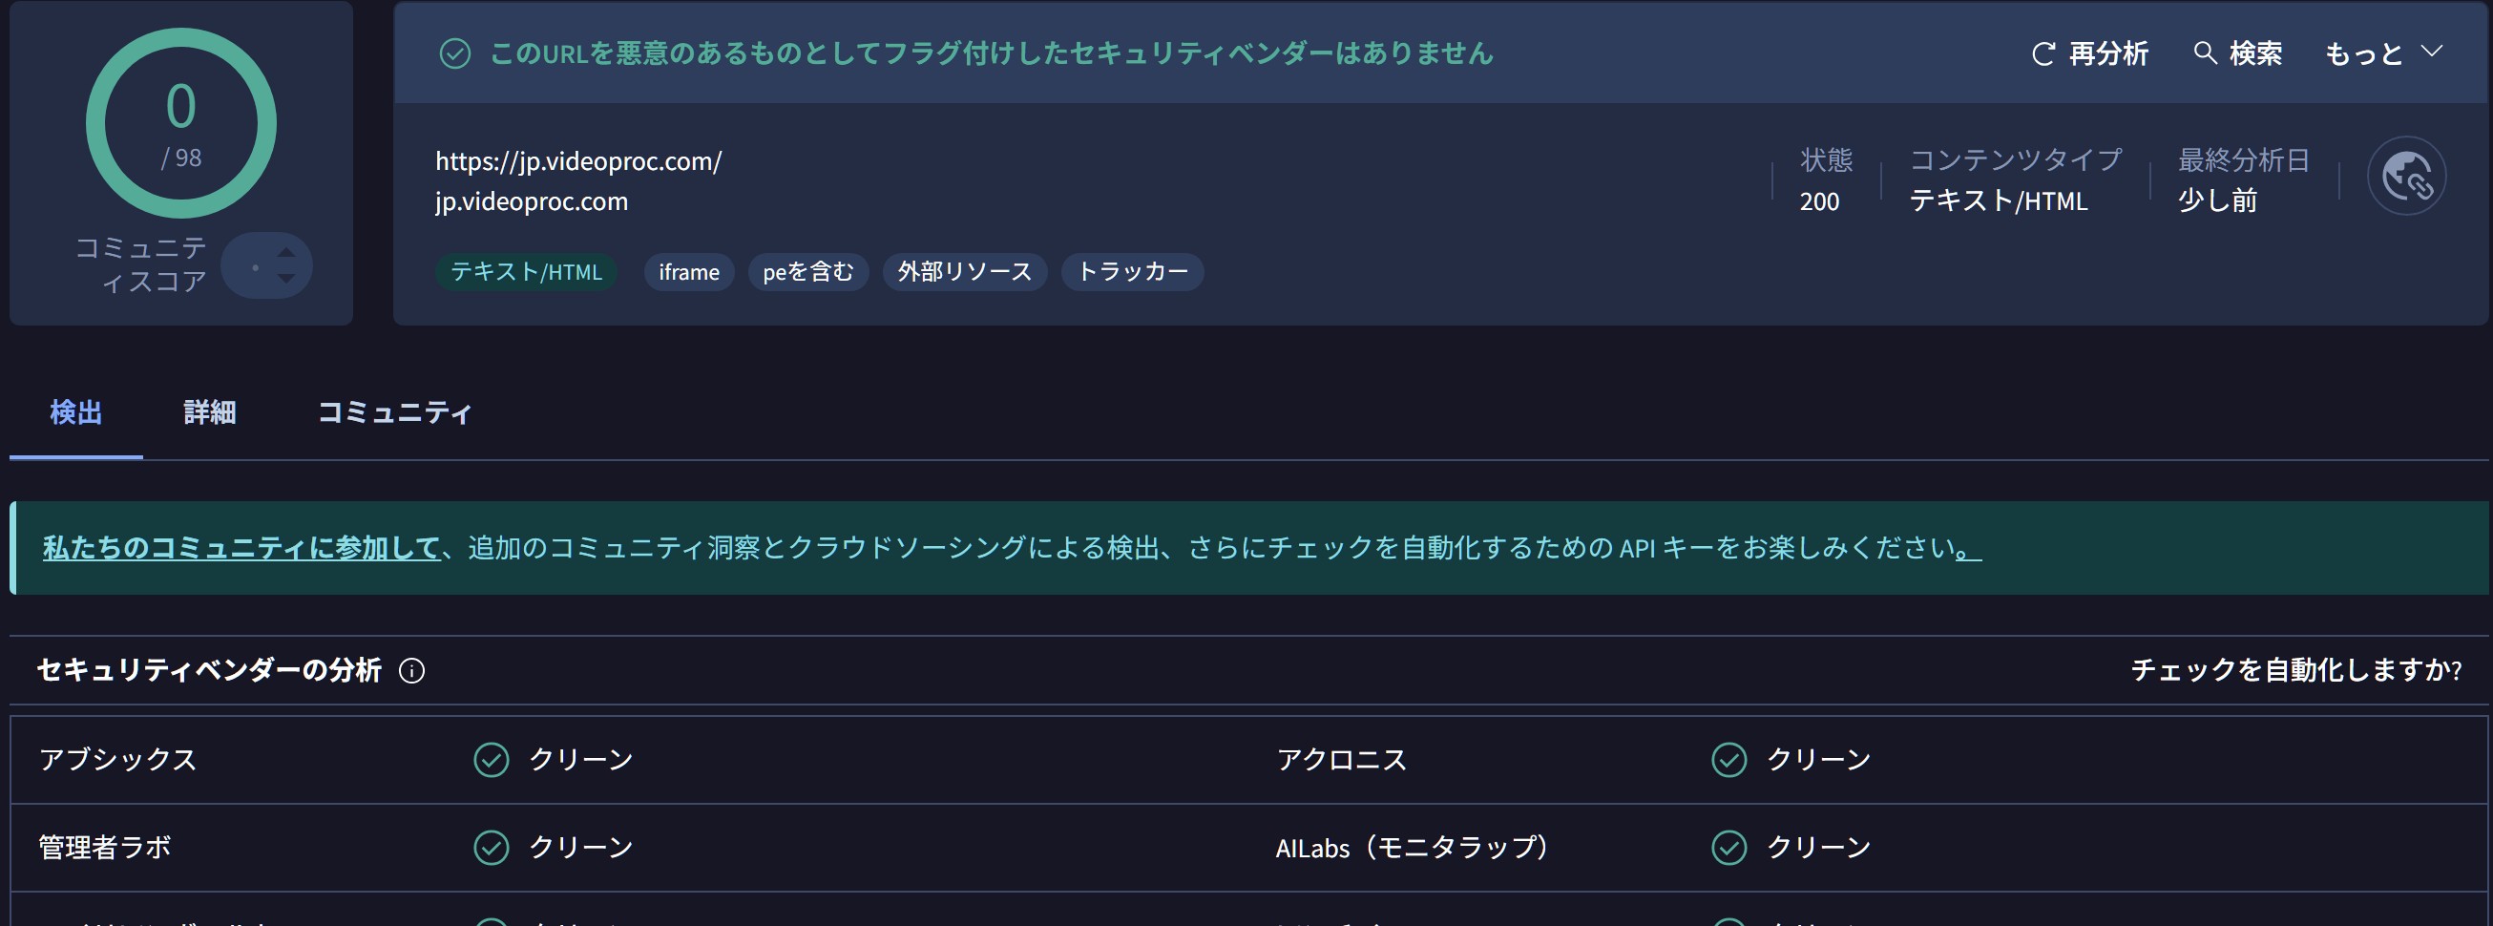Click the 0 / 98 detection score circle
2493x926 pixels.
(x=181, y=123)
